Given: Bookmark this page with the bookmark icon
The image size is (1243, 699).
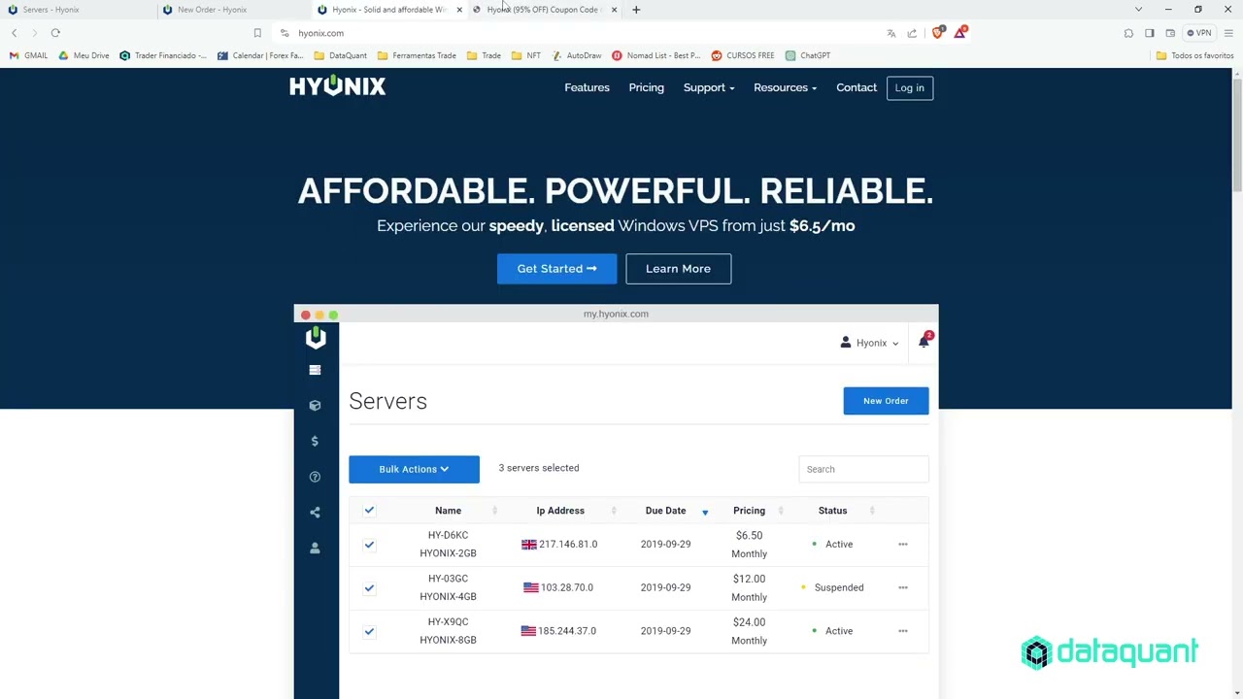Looking at the screenshot, I should pos(257,33).
